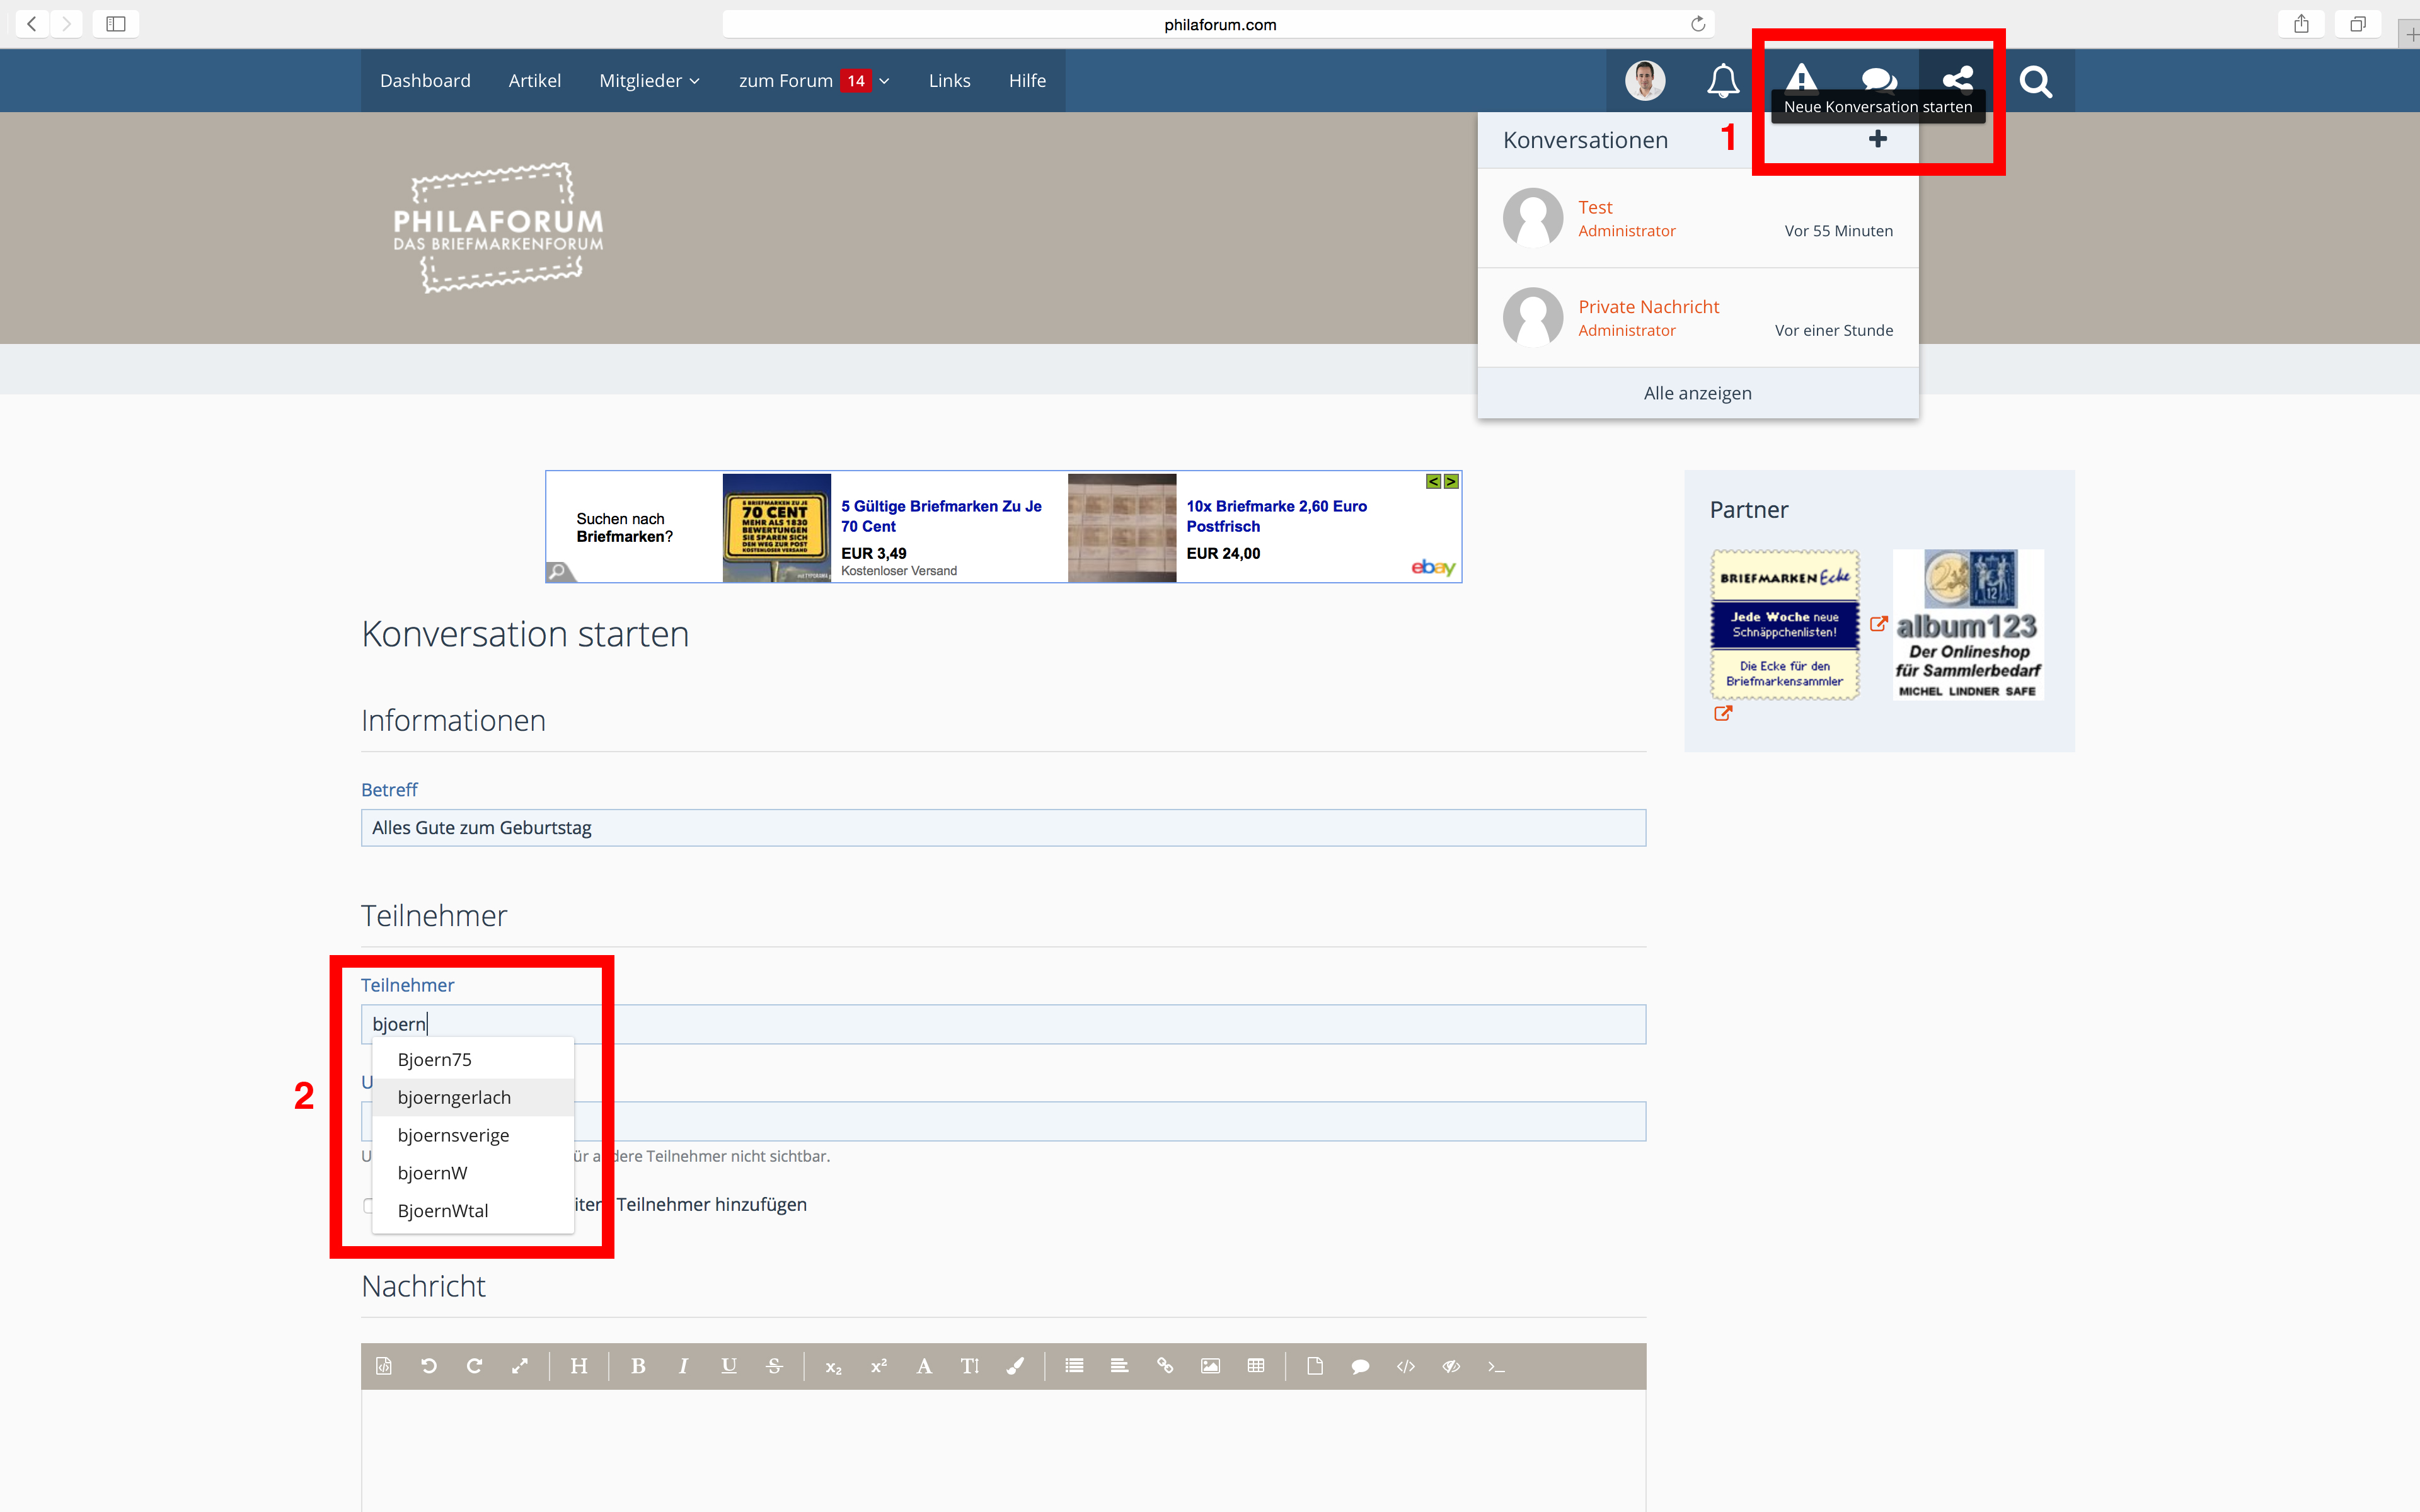Open the Private Nachricht conversation
The height and width of the screenshot is (1512, 2420).
(x=1648, y=307)
